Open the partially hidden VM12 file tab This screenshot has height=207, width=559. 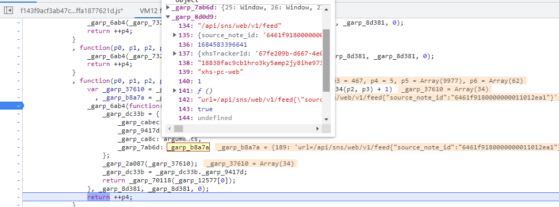pos(150,10)
